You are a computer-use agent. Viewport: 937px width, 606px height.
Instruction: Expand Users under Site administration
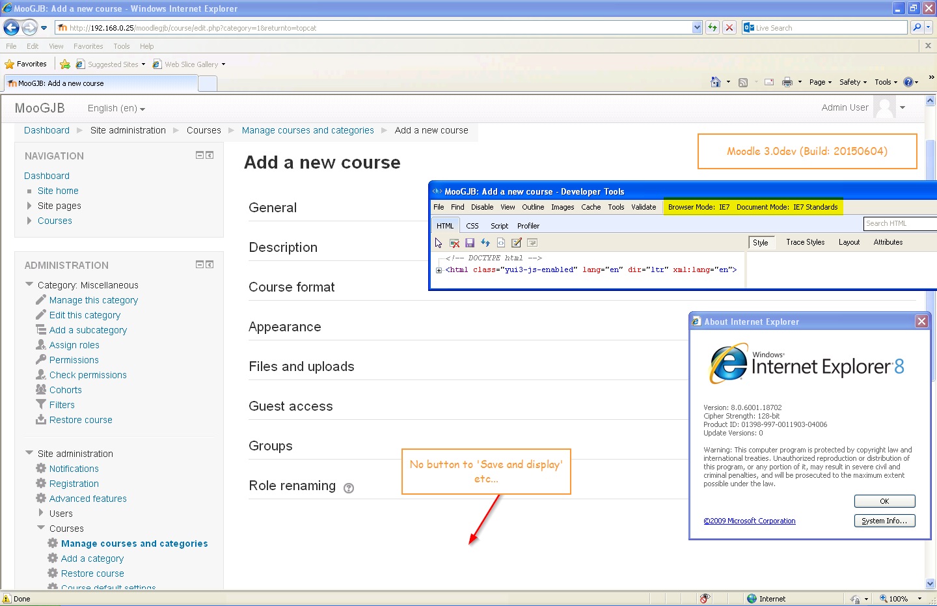41,513
